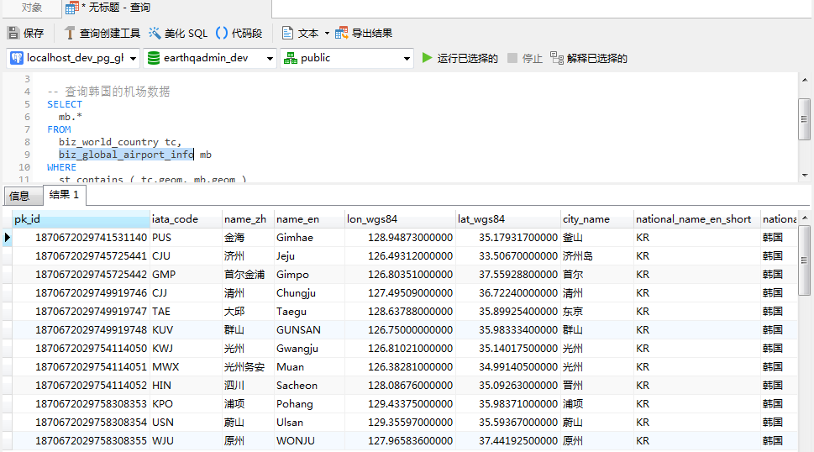Click the lat_wgs84 column header
814x452 pixels.
508,219
